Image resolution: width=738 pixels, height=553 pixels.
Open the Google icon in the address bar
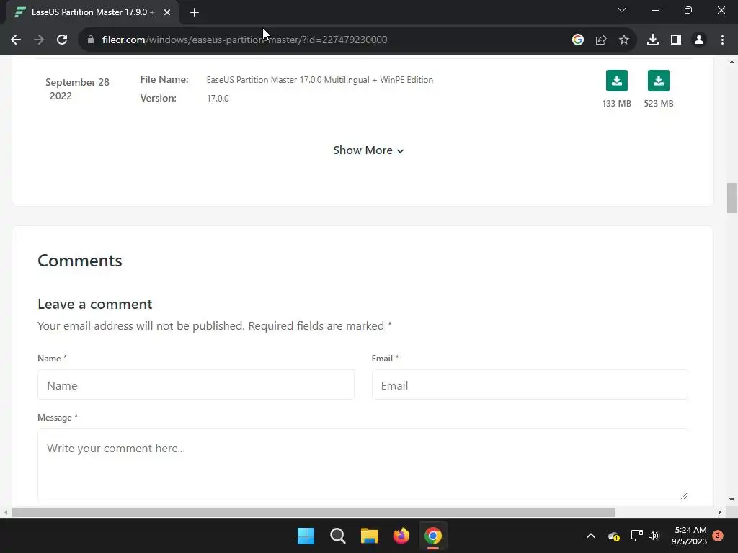(x=578, y=40)
